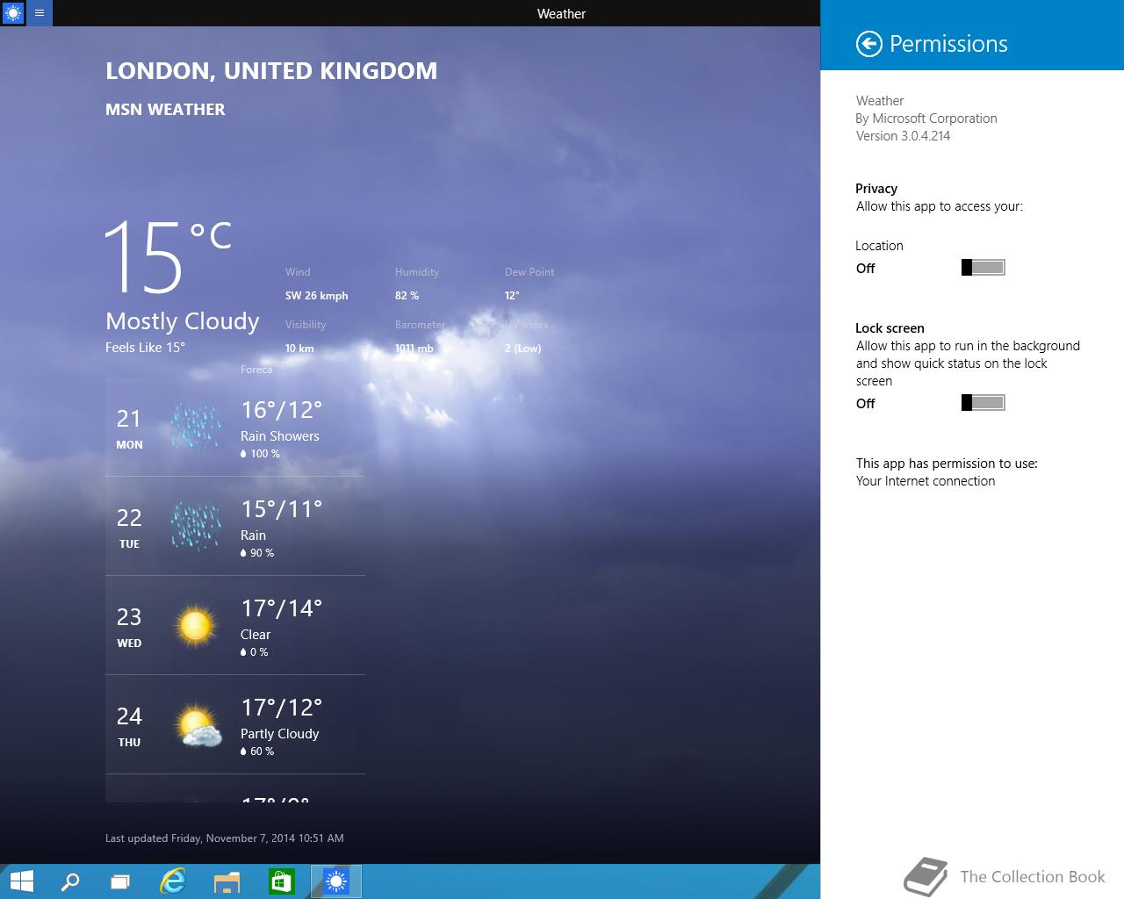Click the 15 °C current temperature
The width and height of the screenshot is (1124, 899).
169,256
